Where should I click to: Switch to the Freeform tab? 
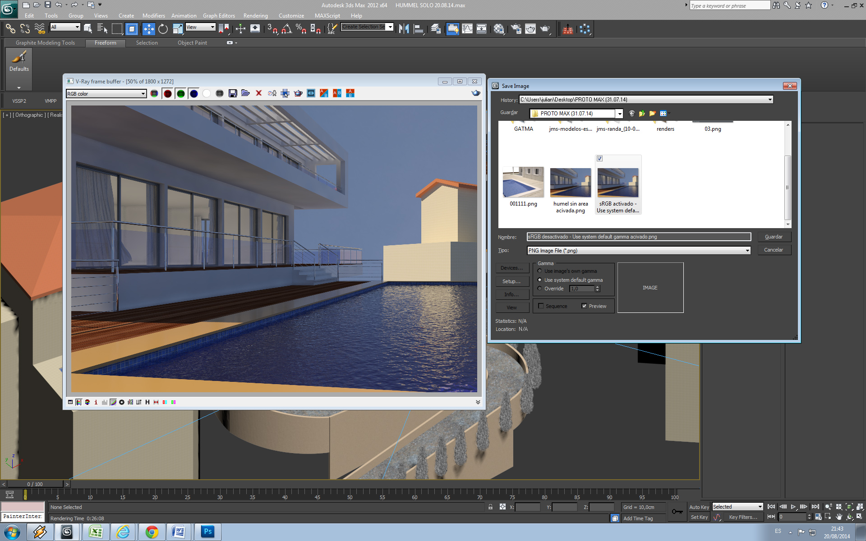coord(105,43)
